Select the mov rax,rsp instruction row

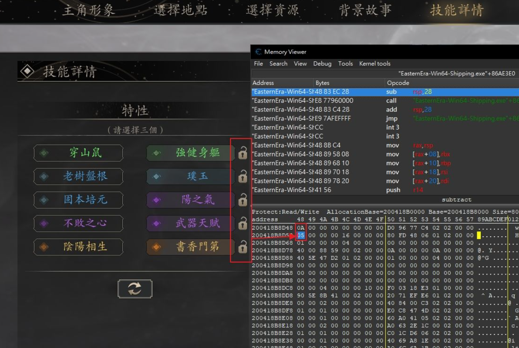pos(385,145)
